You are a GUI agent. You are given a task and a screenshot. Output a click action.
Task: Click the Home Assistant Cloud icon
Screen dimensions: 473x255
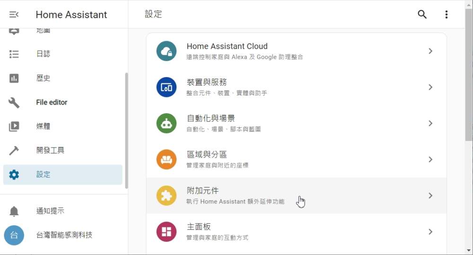point(166,51)
